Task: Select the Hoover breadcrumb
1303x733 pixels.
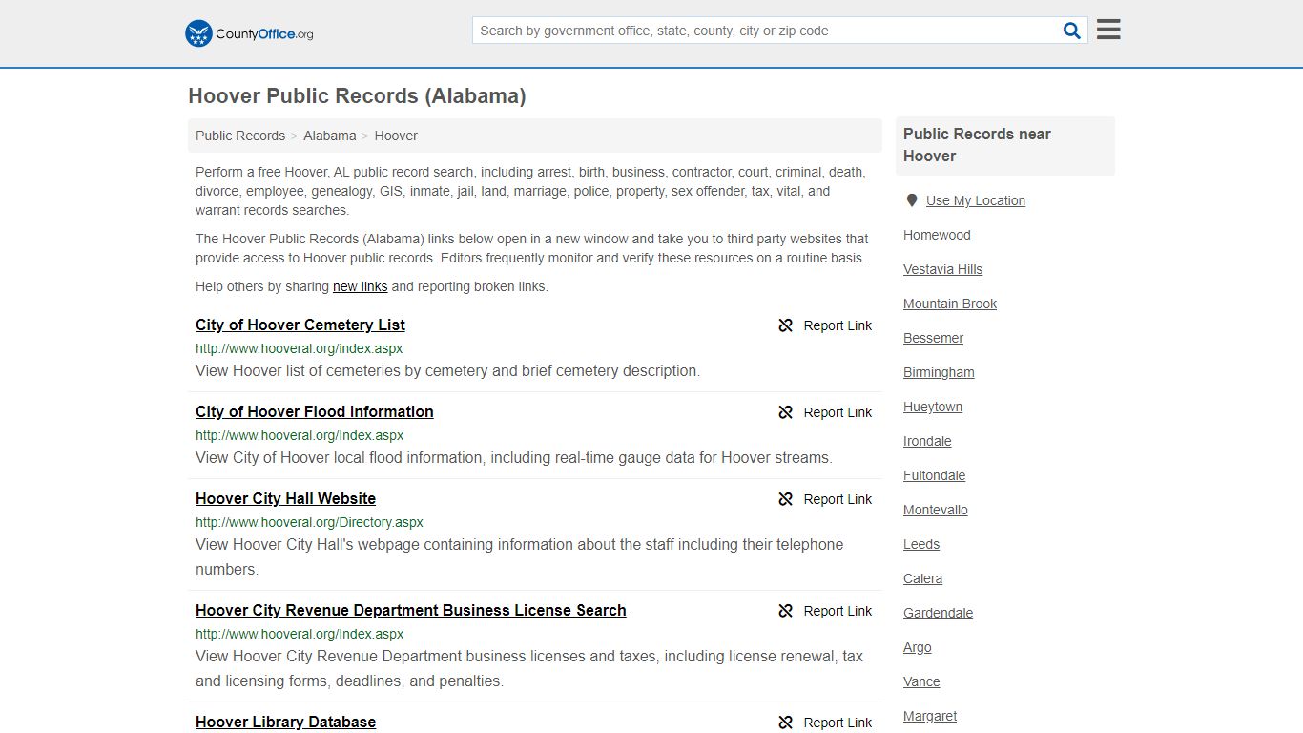Action: pos(396,136)
